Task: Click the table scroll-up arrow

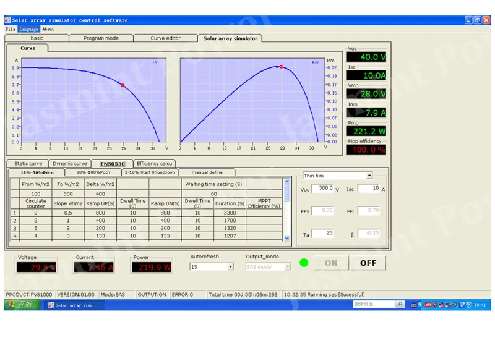Action: (286, 182)
